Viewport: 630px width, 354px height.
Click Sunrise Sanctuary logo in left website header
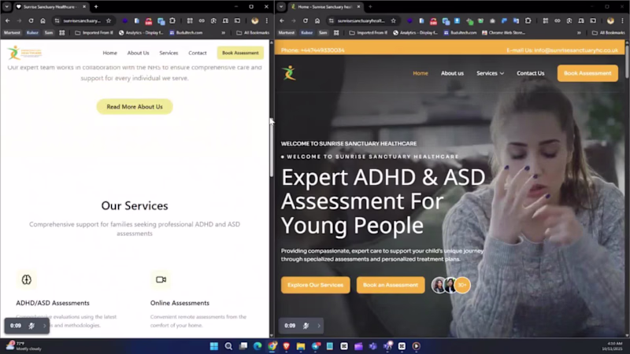point(24,53)
